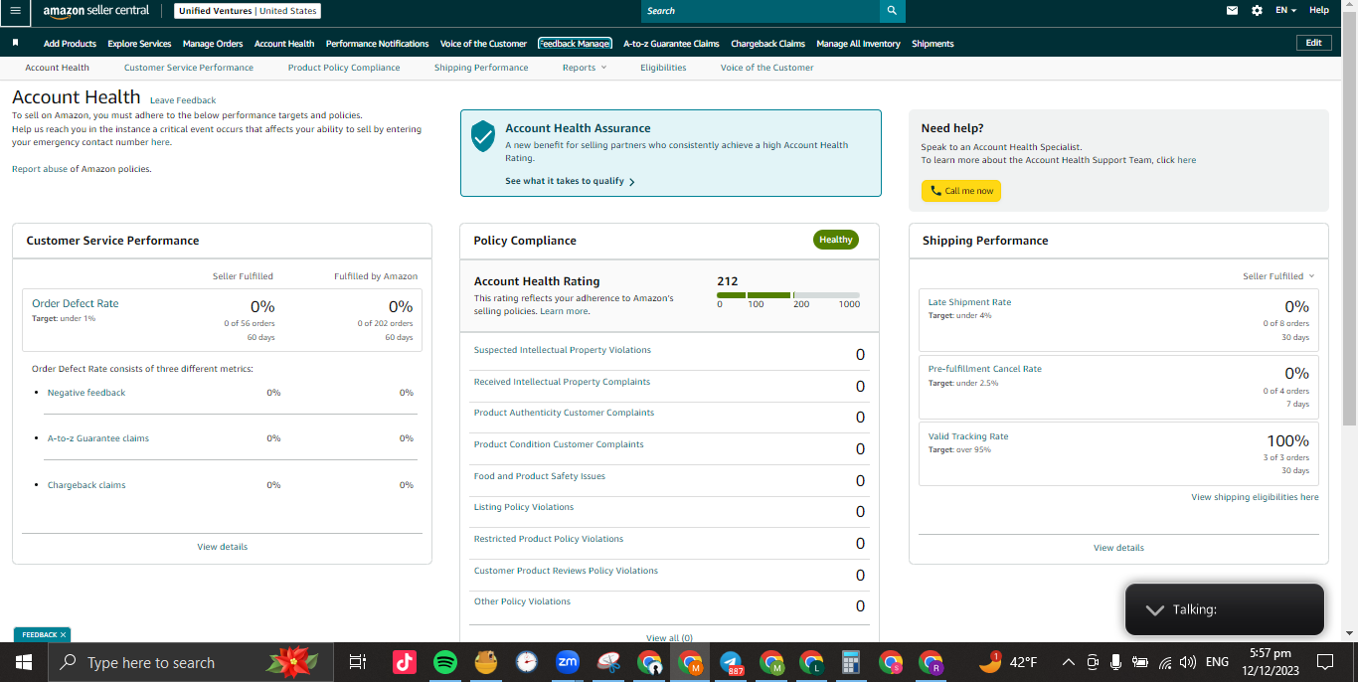Open the weather 42°F widget

1008,662
